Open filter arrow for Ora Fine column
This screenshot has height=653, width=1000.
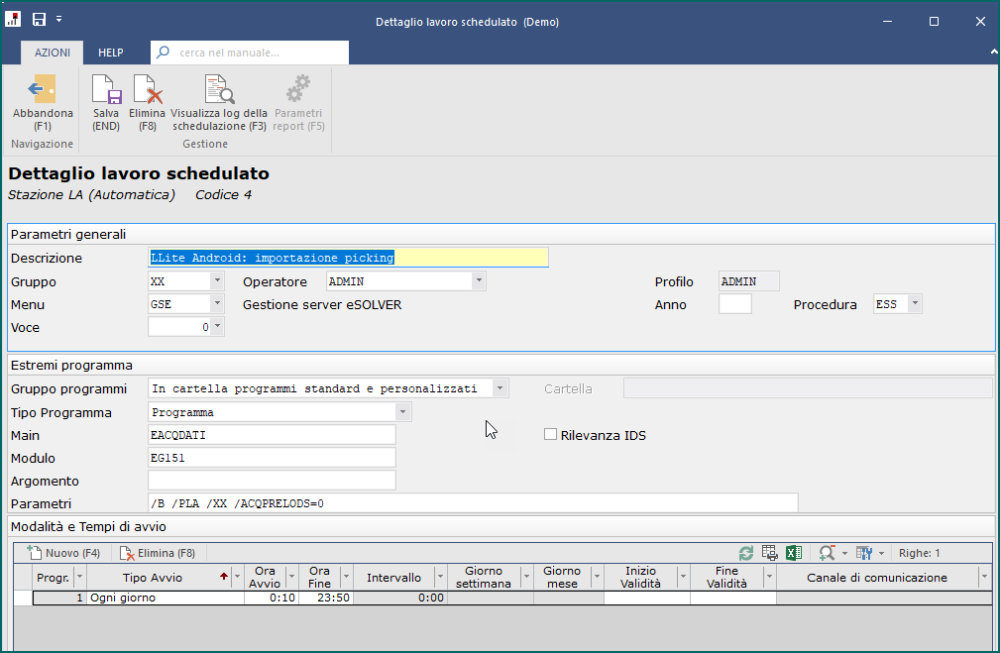click(x=346, y=577)
